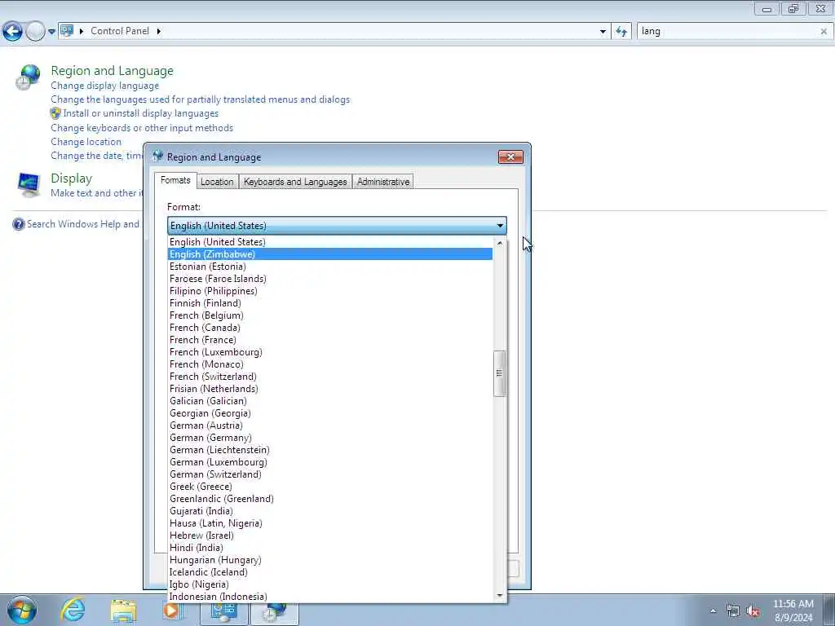Launch Internet Explorer from taskbar
The width and height of the screenshot is (835, 626).
(73, 610)
